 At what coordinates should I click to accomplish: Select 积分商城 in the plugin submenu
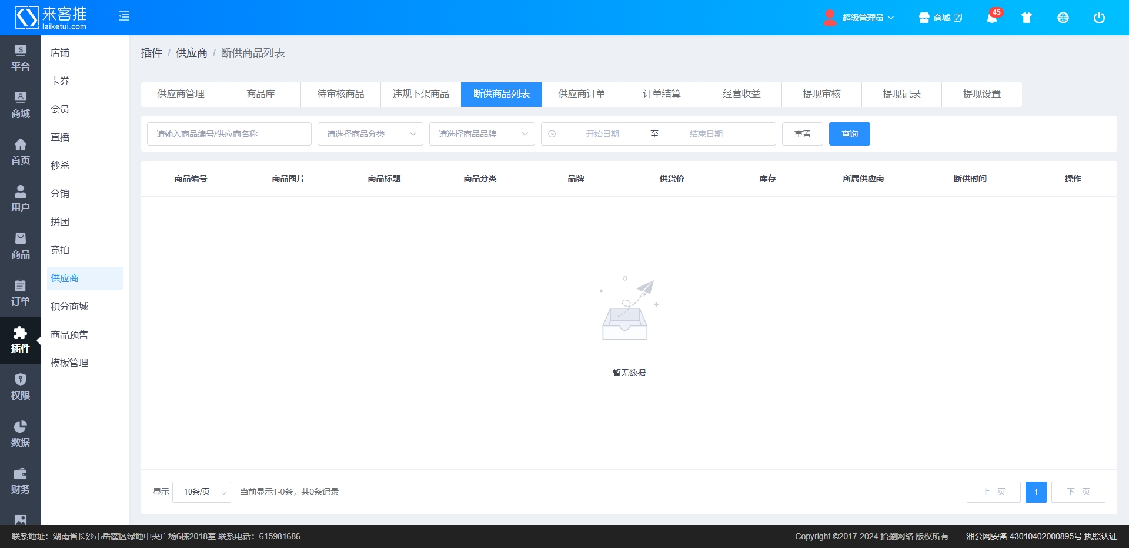(69, 307)
